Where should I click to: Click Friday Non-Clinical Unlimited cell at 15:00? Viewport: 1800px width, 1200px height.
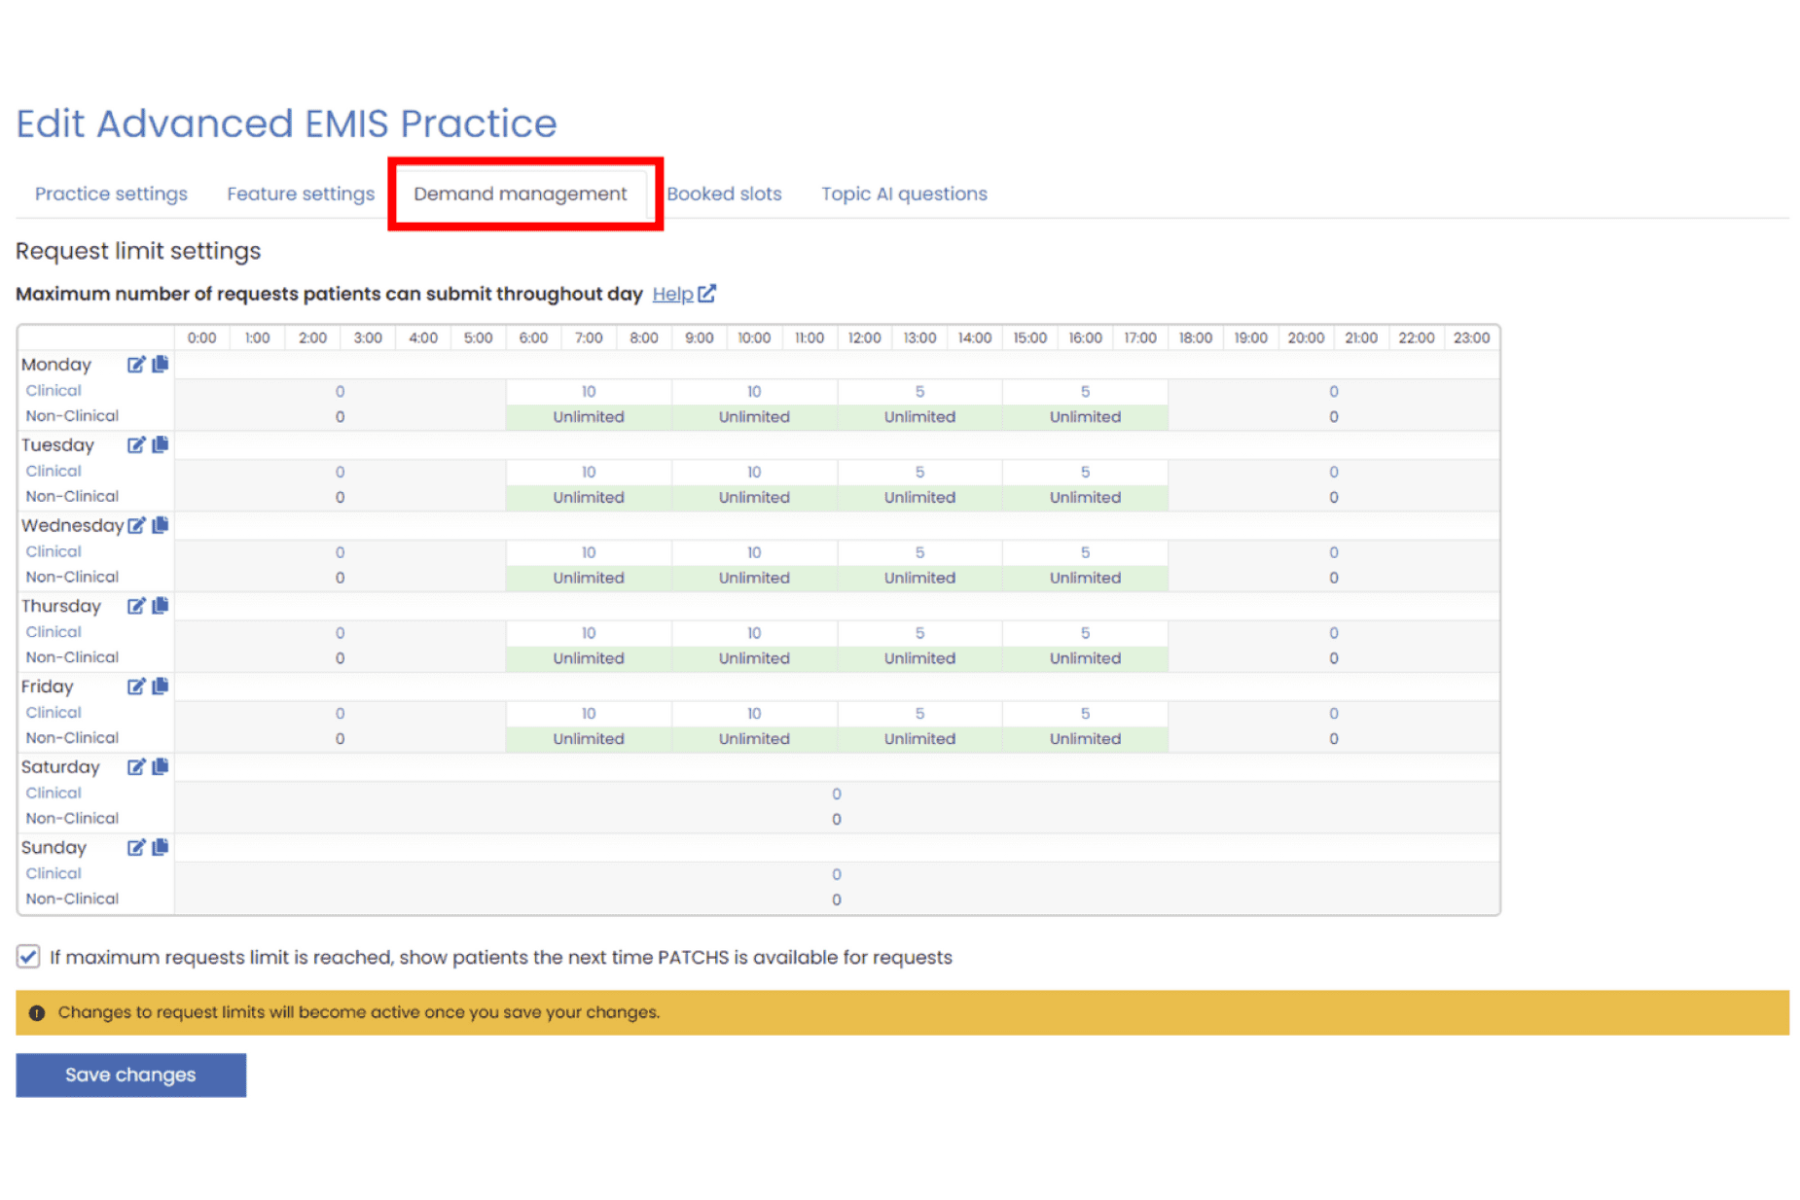[1085, 739]
